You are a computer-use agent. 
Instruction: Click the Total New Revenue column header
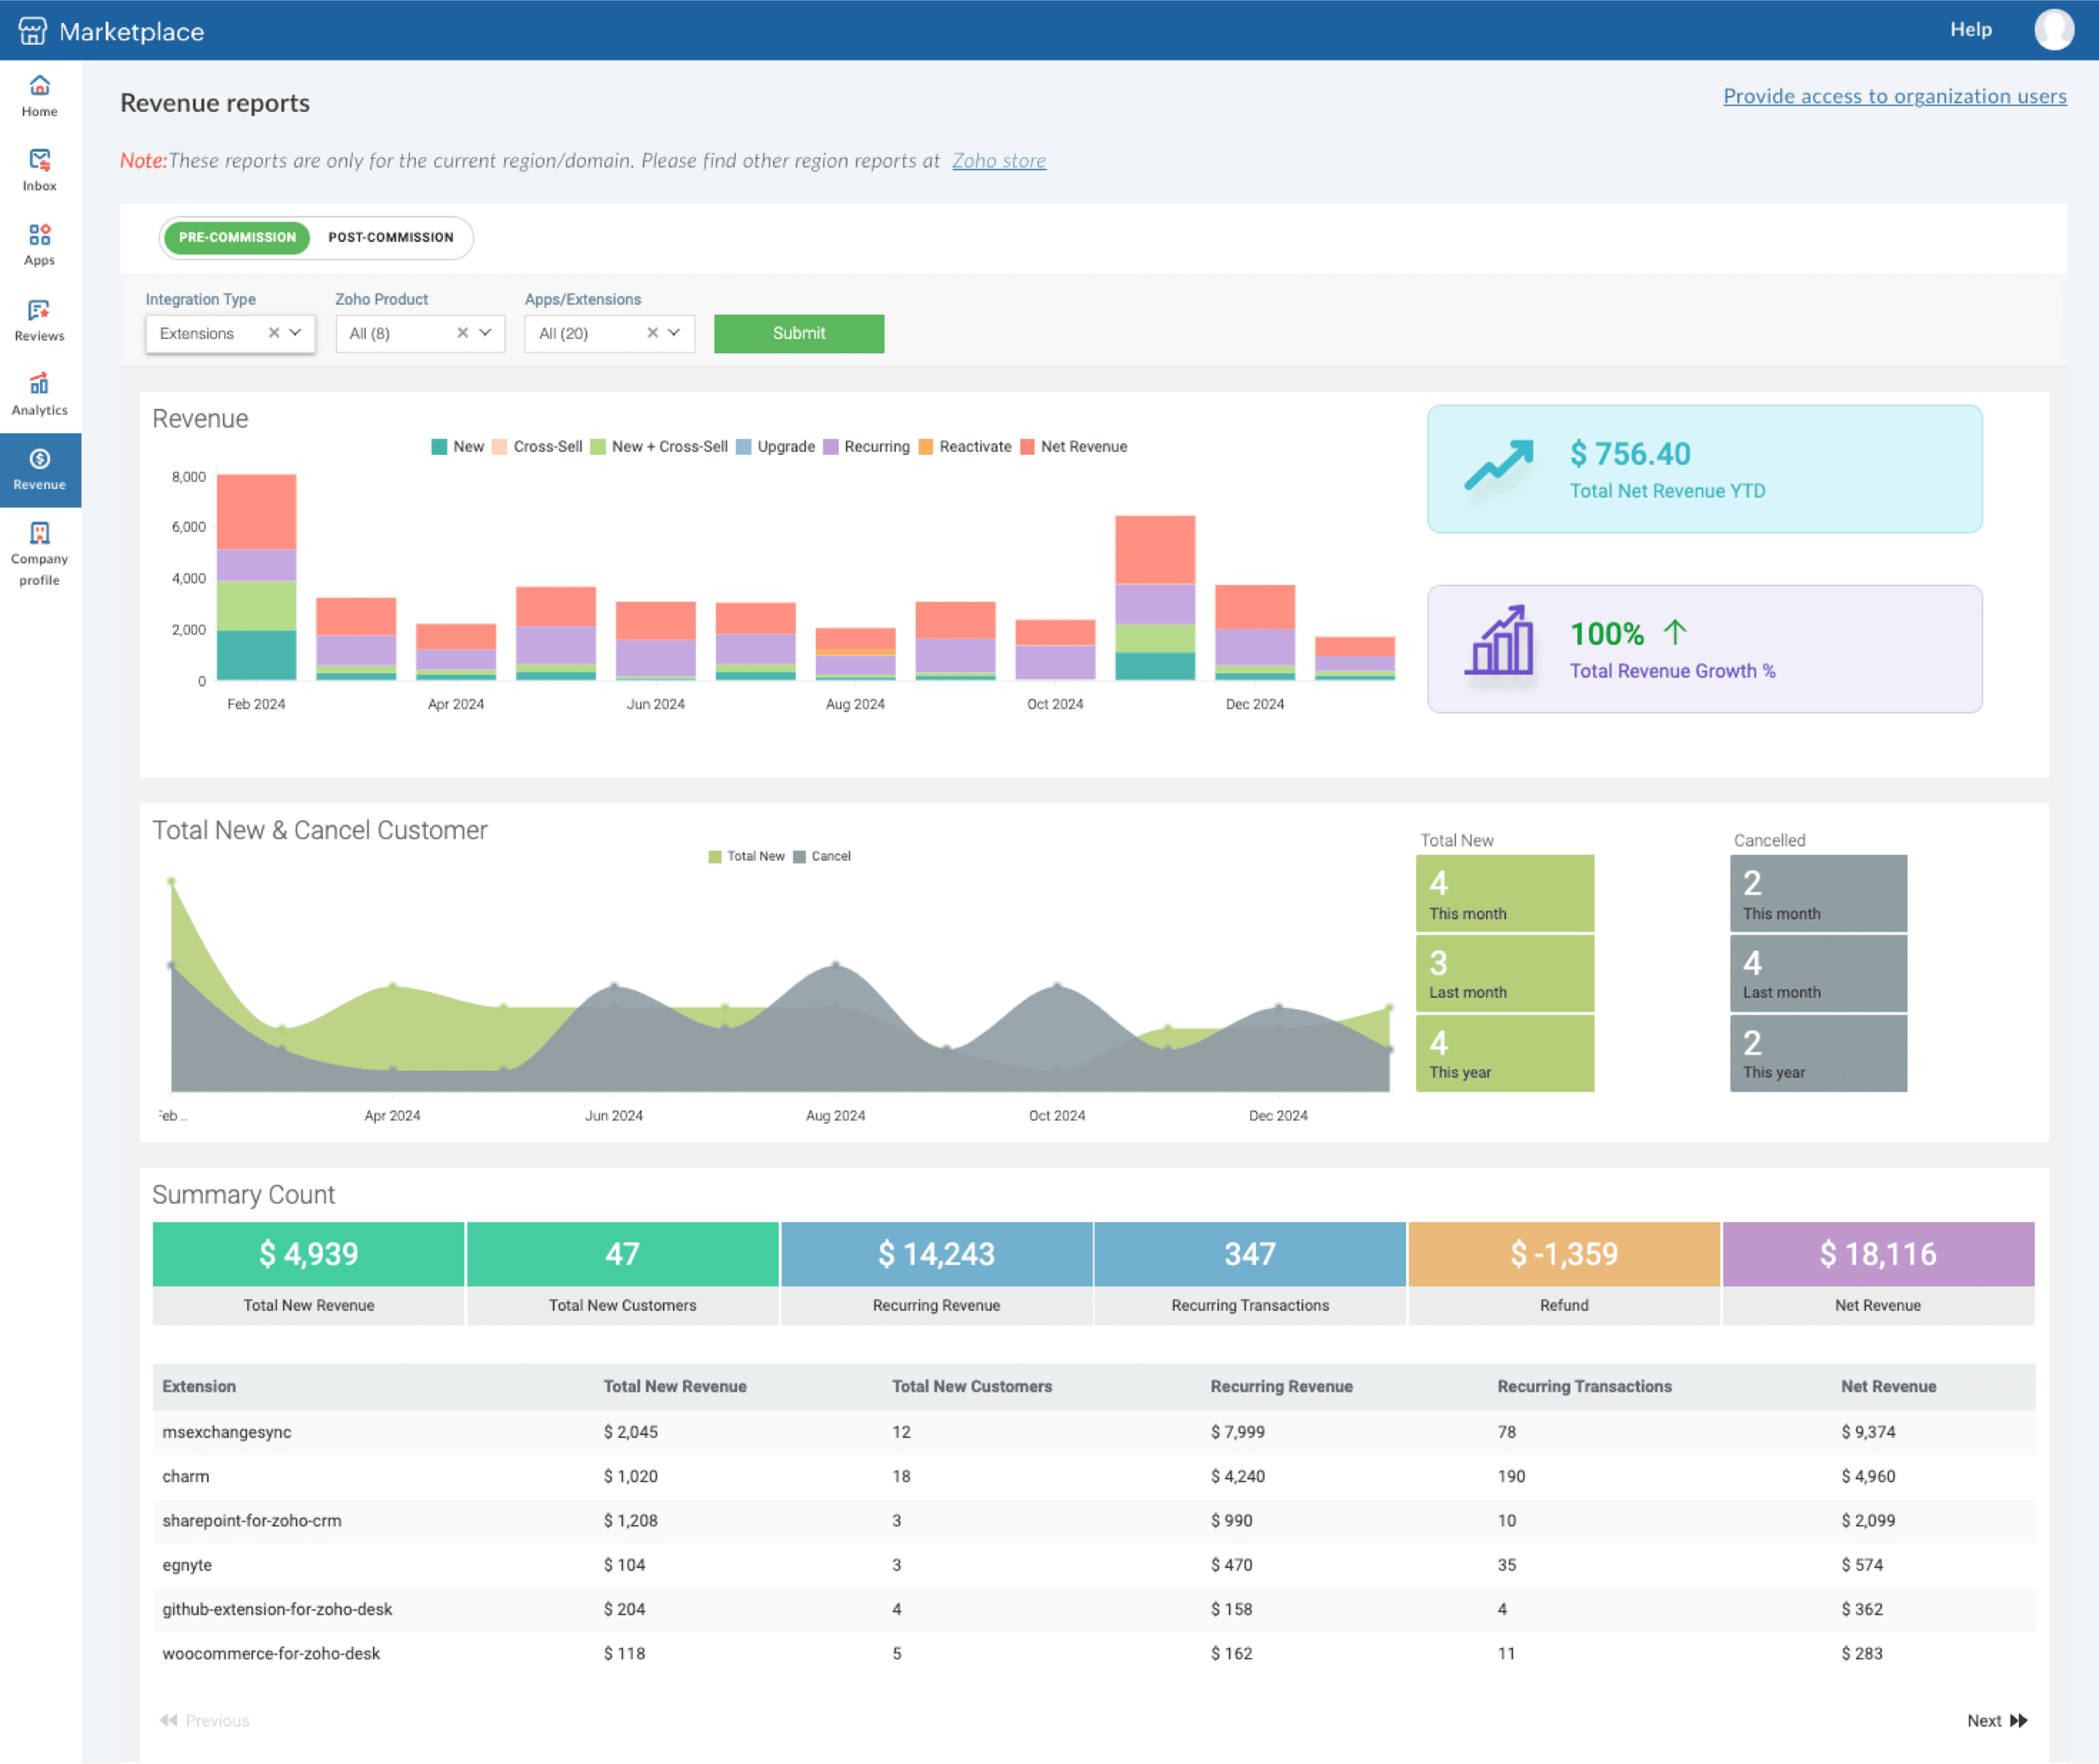675,1386
